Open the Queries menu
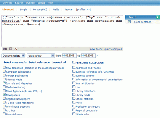 point(30,3)
